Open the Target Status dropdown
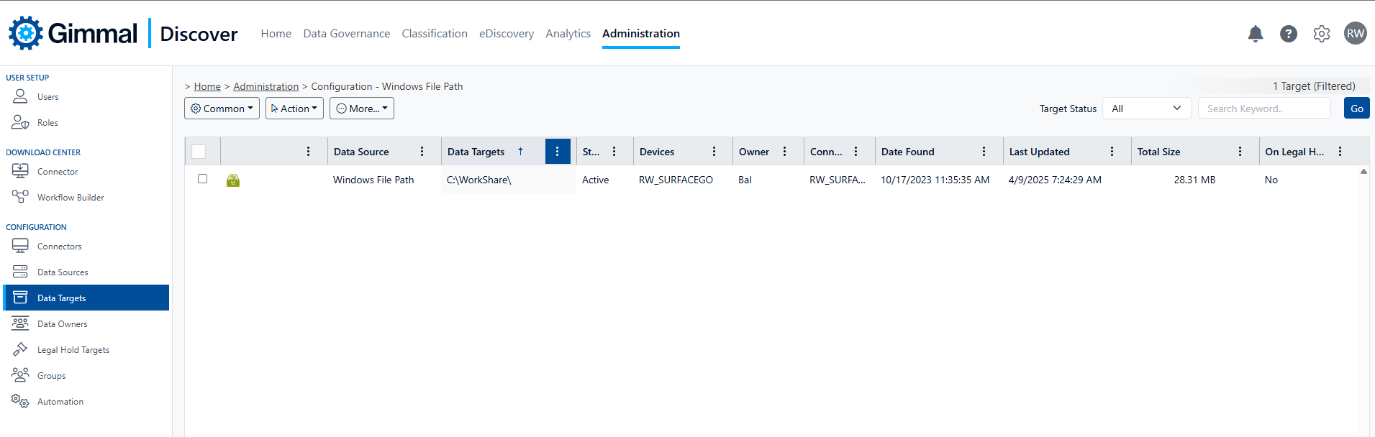This screenshot has width=1375, height=437. 1146,109
